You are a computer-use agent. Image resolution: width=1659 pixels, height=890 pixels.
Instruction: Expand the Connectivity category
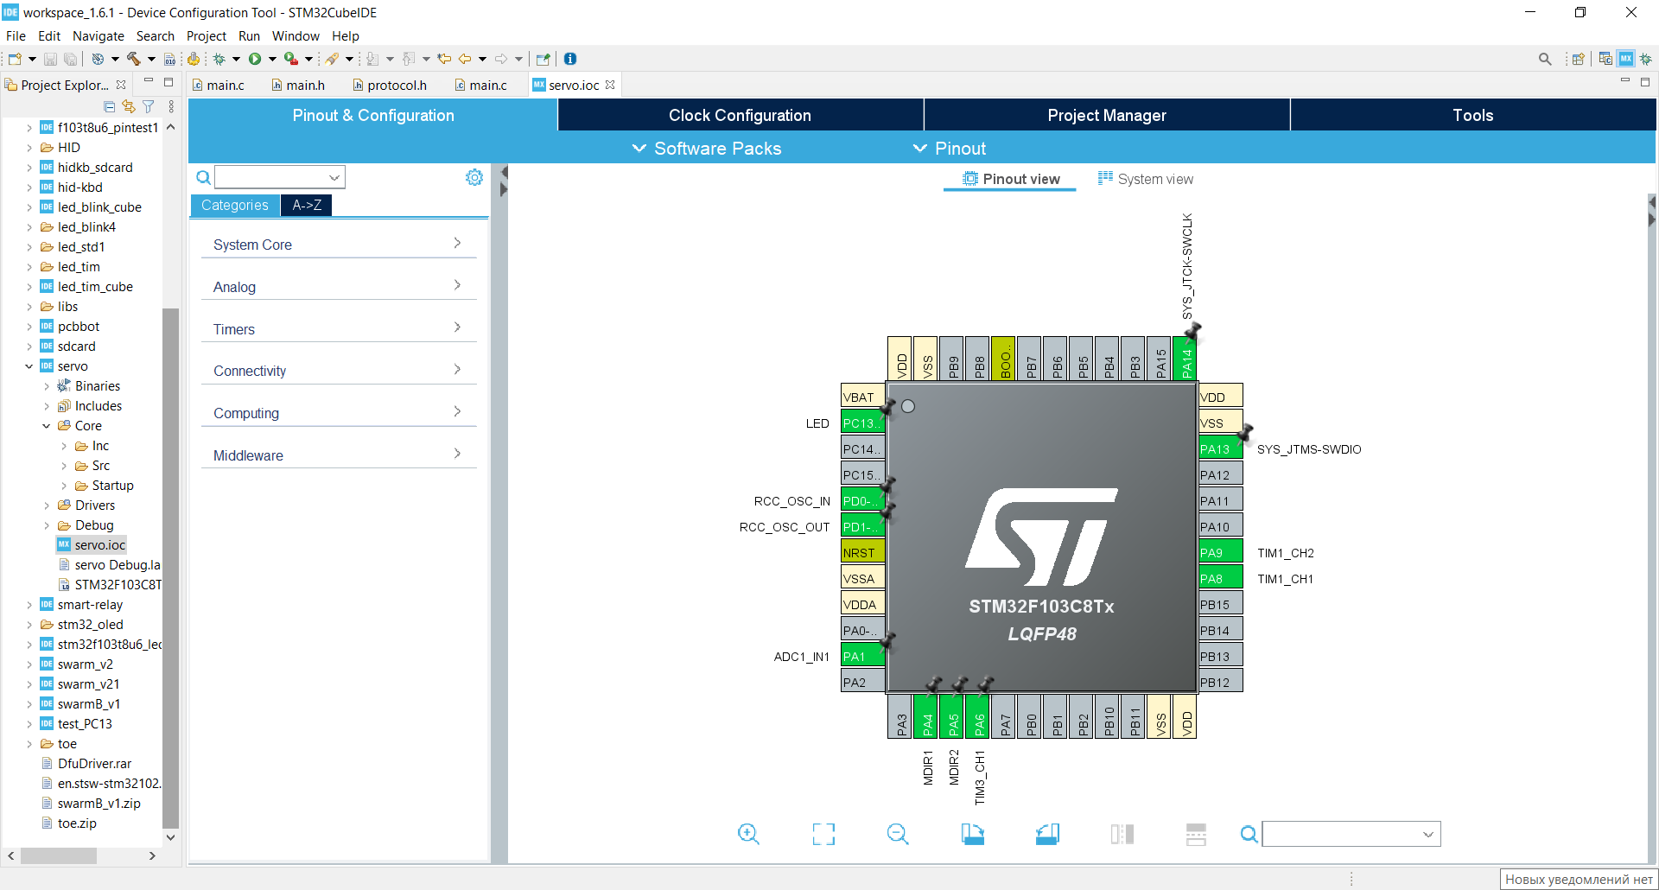(339, 371)
